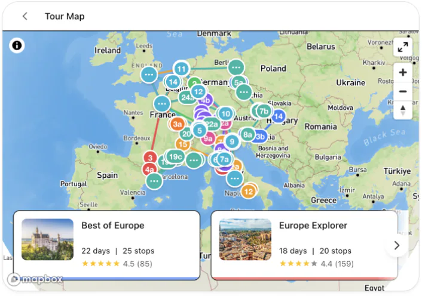Open cluster marker beside Berlin label
Screen dimensions: 422x296
coord(236,67)
